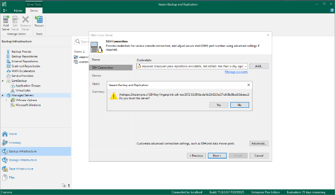Switch to the Home ribbon tab

(x=18, y=10)
